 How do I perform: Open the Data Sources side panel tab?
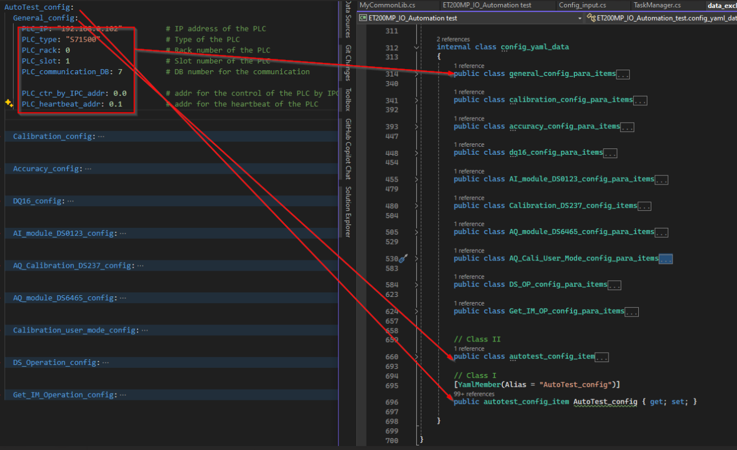(347, 19)
